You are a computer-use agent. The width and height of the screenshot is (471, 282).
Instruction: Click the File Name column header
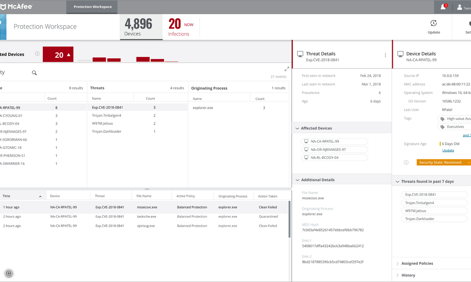(152, 196)
